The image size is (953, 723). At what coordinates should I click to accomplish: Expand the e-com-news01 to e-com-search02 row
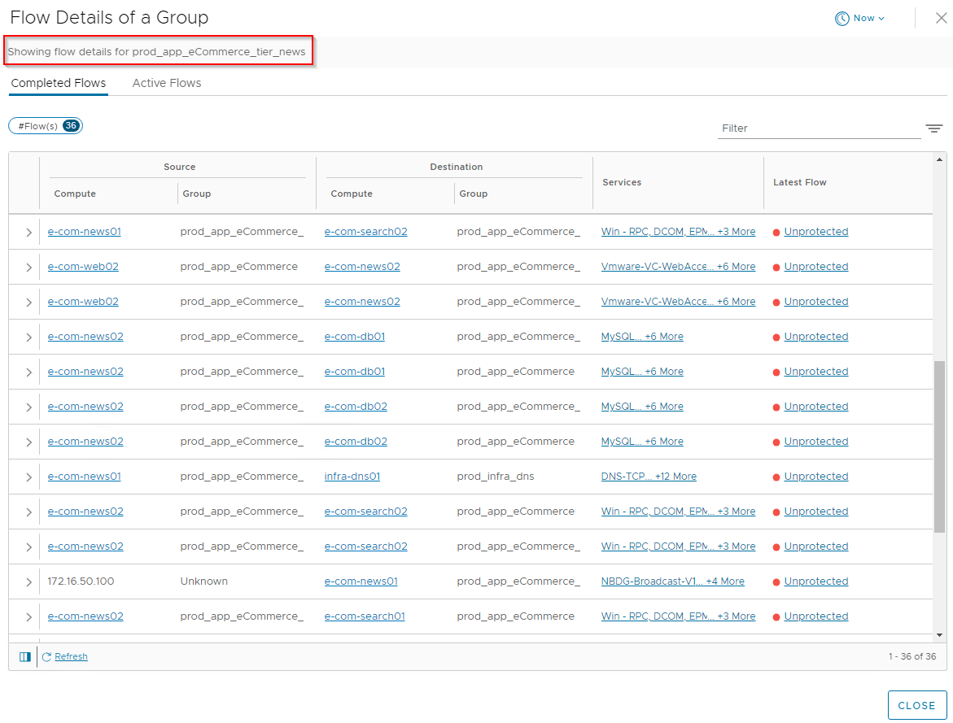(28, 232)
